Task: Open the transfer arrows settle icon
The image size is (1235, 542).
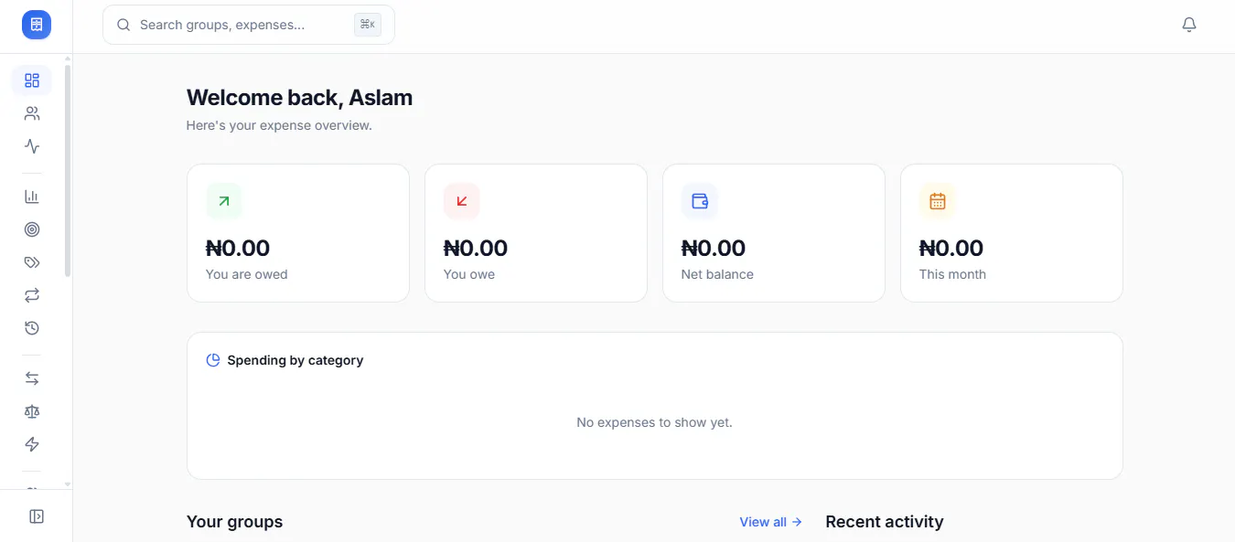Action: point(32,378)
